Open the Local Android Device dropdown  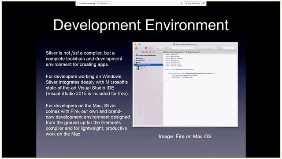[x=175, y=48]
